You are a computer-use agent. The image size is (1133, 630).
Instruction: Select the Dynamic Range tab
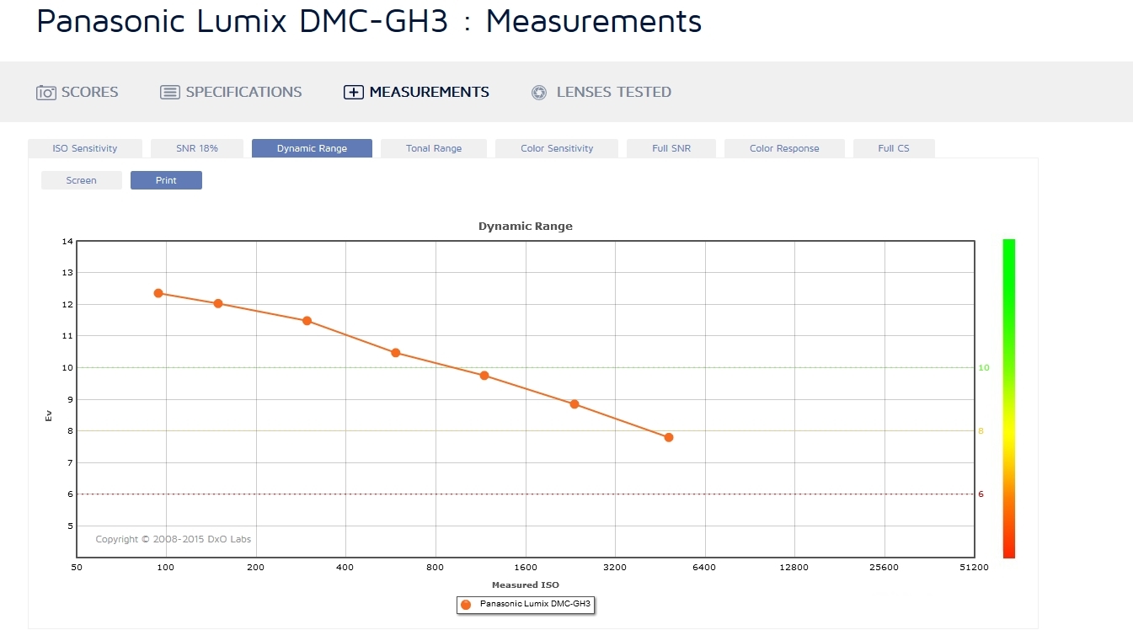click(312, 148)
